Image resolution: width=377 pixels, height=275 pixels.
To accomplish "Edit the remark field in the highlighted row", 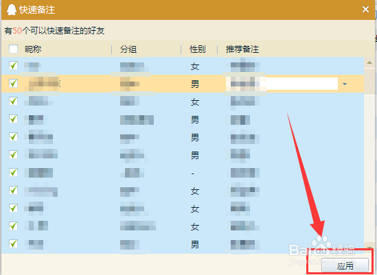I will (282, 84).
